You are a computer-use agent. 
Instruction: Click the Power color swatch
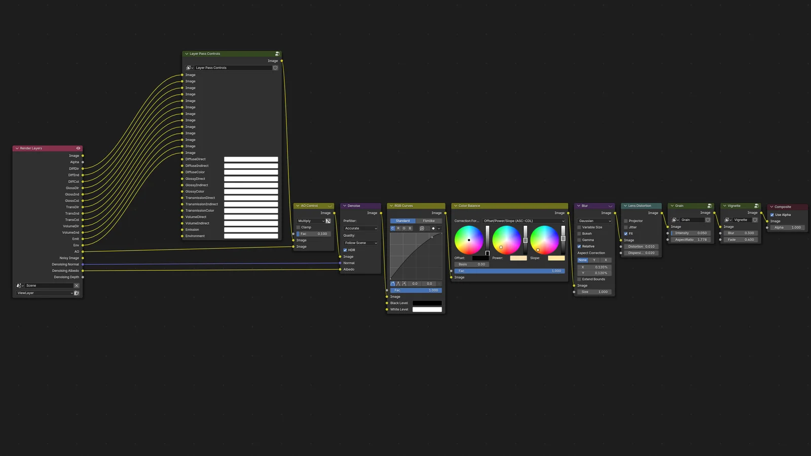click(518, 258)
